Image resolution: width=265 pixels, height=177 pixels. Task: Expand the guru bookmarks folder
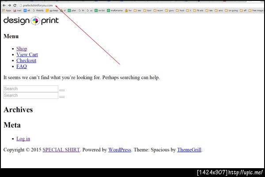(169, 11)
